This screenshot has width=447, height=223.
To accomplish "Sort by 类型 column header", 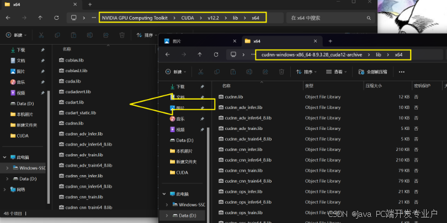I will pyautogui.click(x=309, y=85).
